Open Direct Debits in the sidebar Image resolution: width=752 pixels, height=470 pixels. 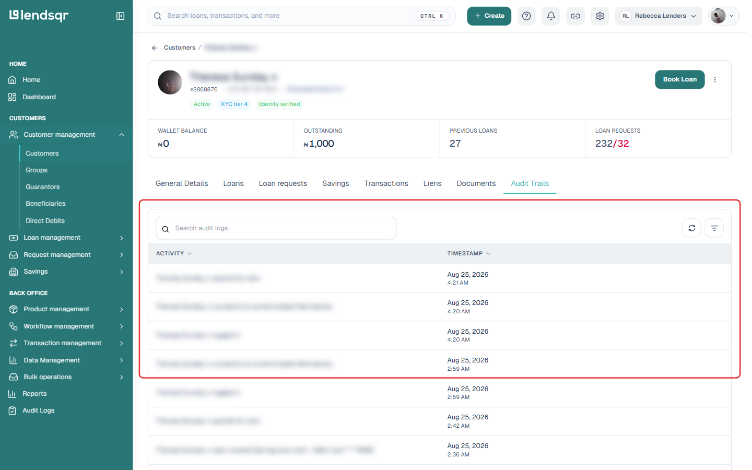tap(45, 221)
